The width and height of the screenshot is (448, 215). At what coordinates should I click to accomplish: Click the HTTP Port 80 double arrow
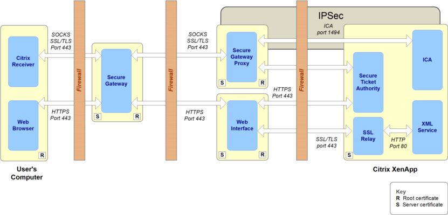tap(398, 131)
